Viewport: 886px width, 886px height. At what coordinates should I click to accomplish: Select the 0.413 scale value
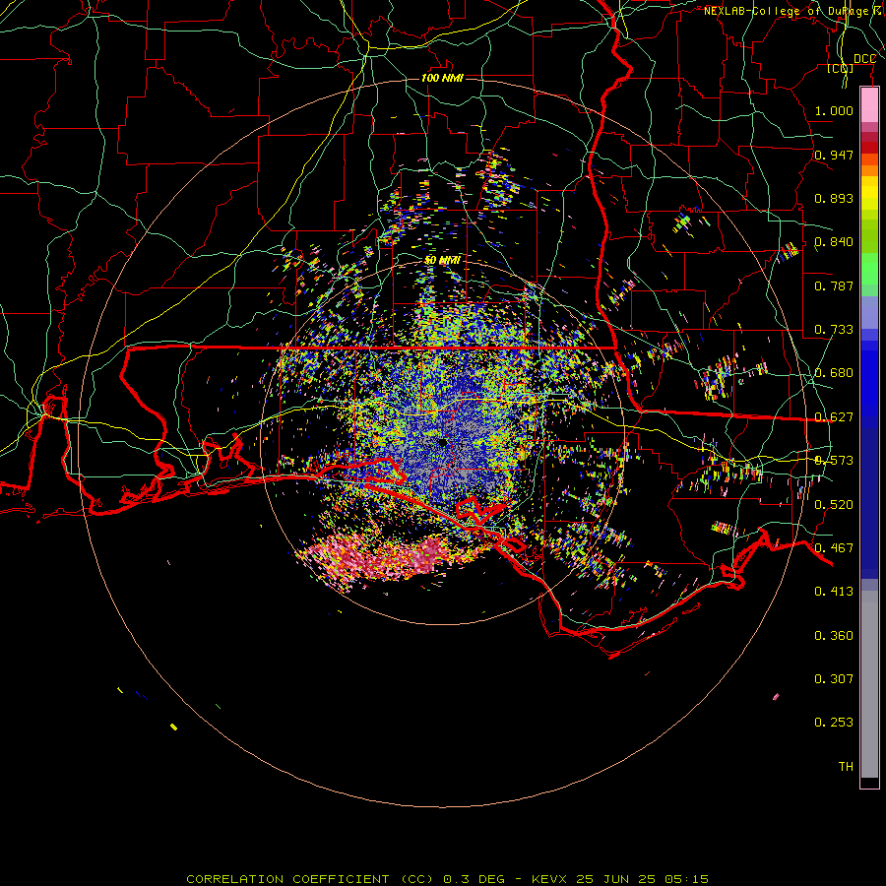(834, 592)
